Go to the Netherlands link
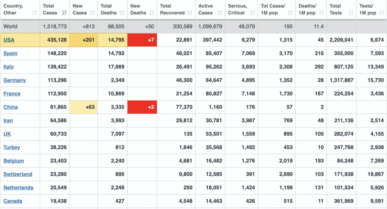 point(19,188)
